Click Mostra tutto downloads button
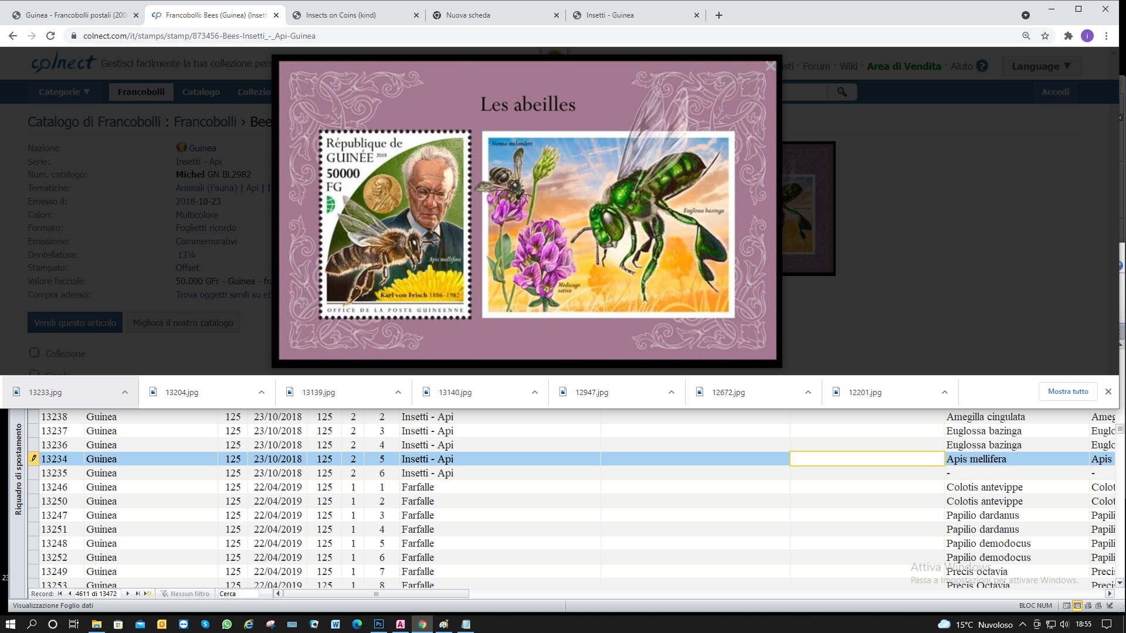1126x633 pixels. (x=1068, y=392)
